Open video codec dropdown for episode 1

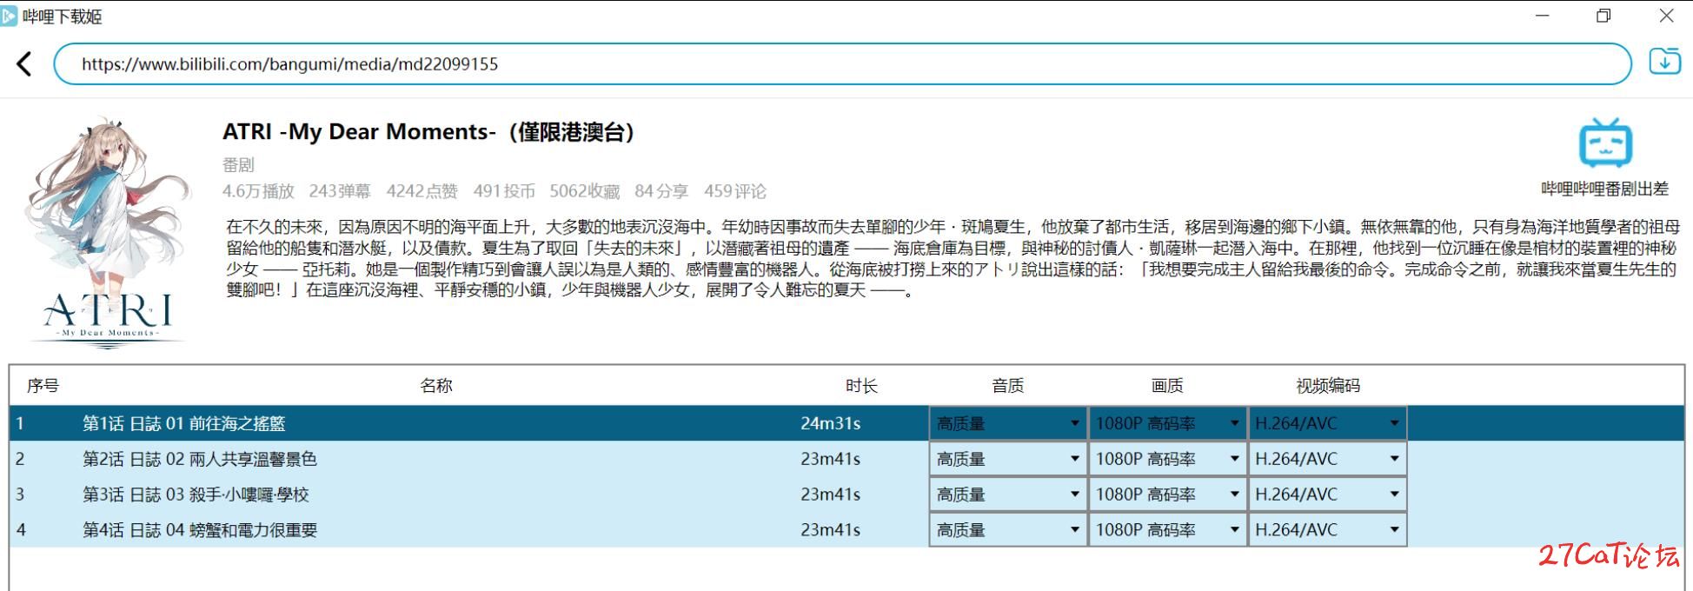[1327, 423]
